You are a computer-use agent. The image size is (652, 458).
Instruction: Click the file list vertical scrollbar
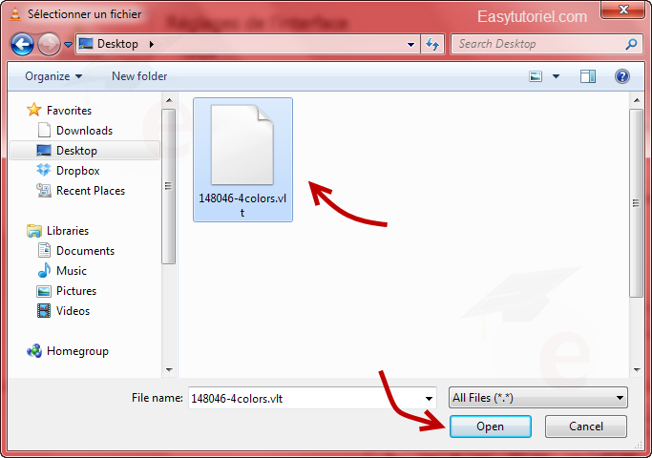637,235
